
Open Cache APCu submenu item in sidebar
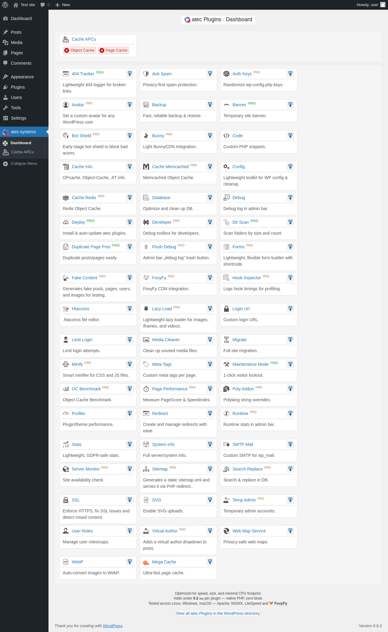point(24,152)
